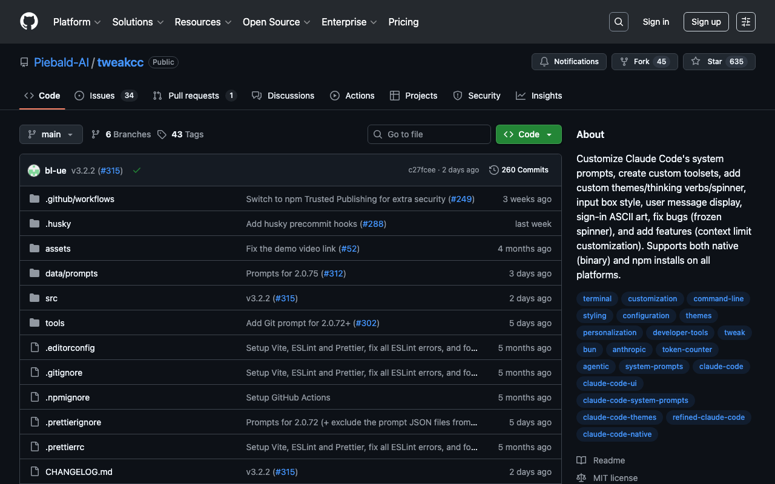Screen dimensions: 775x484
Task: Switch to the Pull requests tab
Action: (x=194, y=96)
